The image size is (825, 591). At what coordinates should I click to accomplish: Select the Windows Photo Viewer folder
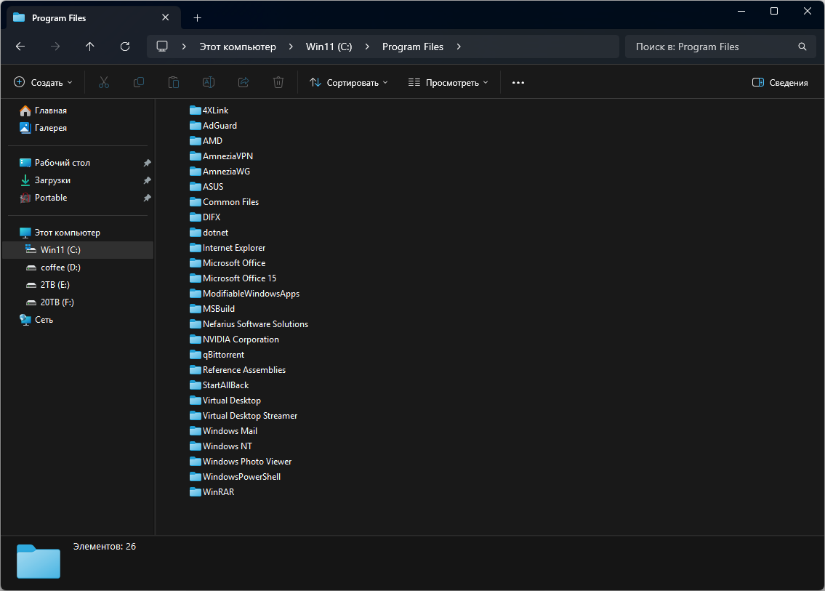pyautogui.click(x=241, y=461)
